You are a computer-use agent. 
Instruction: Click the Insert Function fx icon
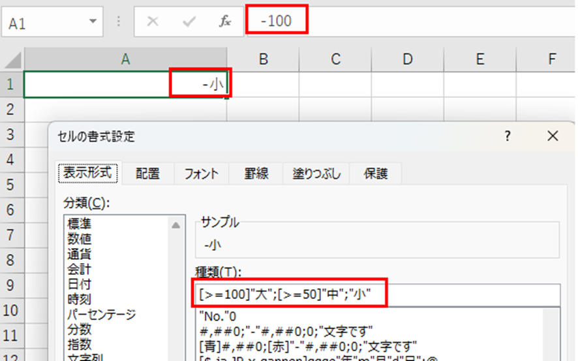[224, 22]
